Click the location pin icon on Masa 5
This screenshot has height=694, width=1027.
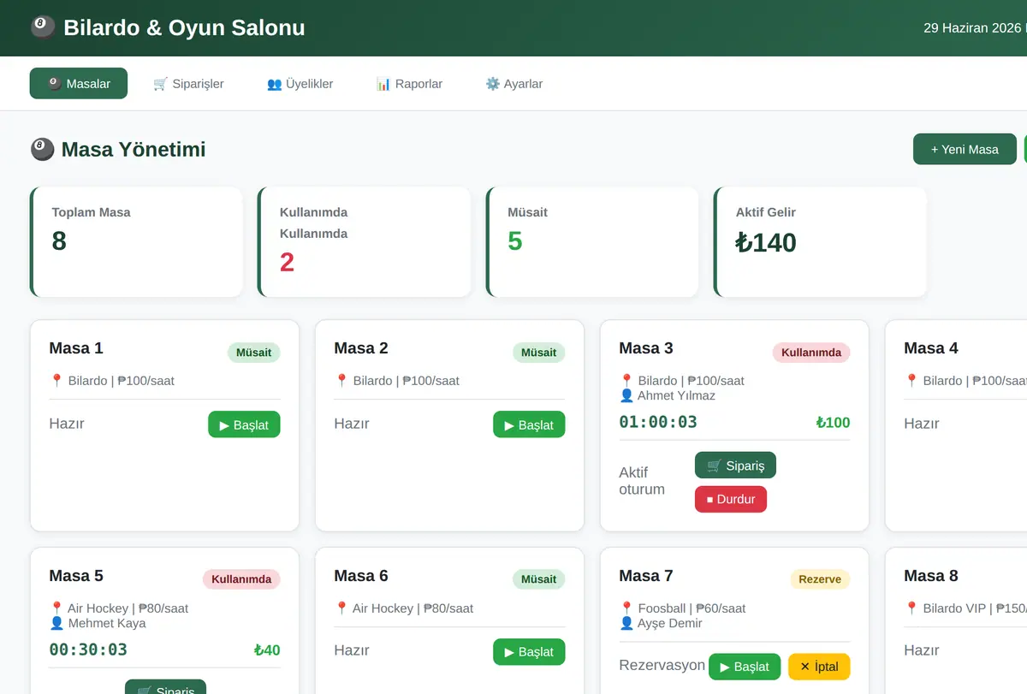click(x=56, y=608)
